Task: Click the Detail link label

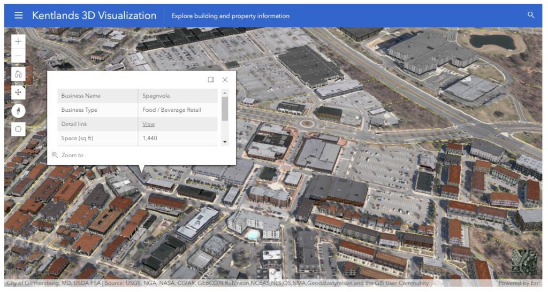Action: [x=74, y=124]
